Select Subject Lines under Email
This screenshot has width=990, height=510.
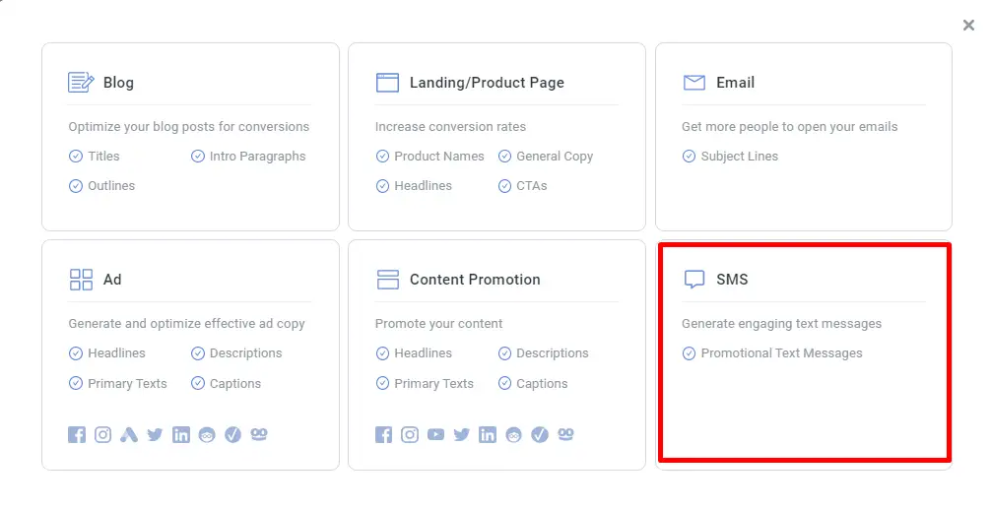pyautogui.click(x=731, y=156)
